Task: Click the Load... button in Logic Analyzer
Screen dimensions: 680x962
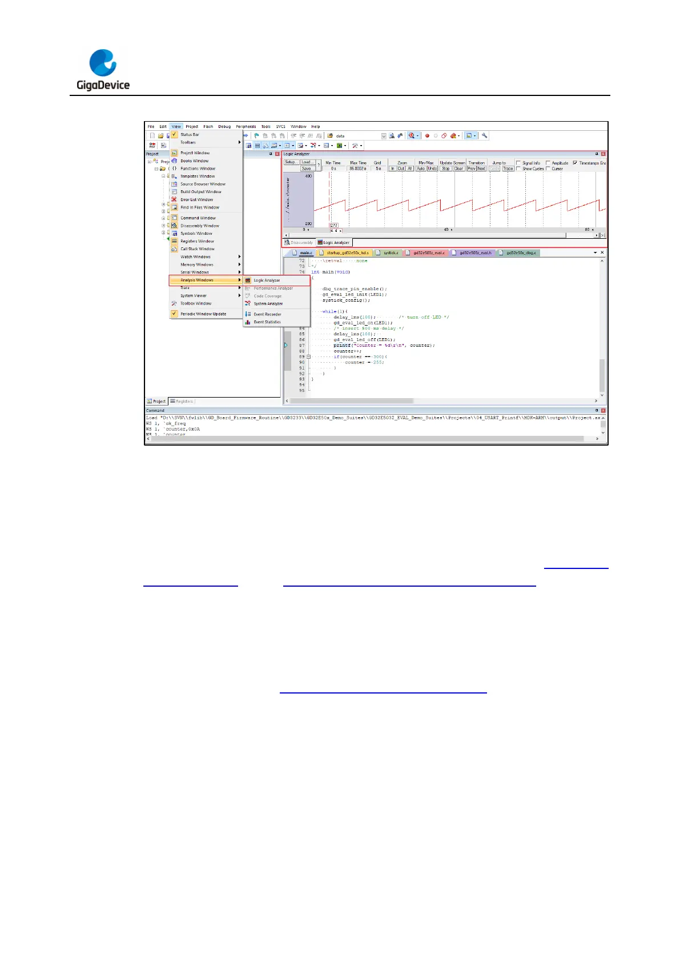Action: point(307,162)
